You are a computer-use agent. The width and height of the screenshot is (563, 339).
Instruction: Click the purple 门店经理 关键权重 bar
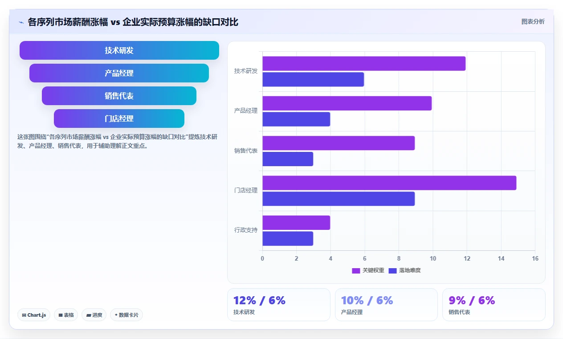[389, 183]
